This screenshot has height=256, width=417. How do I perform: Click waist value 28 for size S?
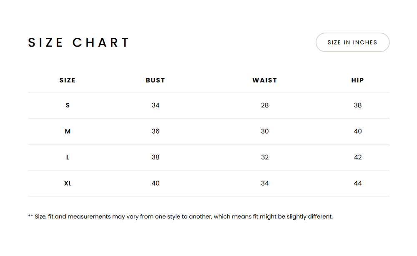pos(265,105)
